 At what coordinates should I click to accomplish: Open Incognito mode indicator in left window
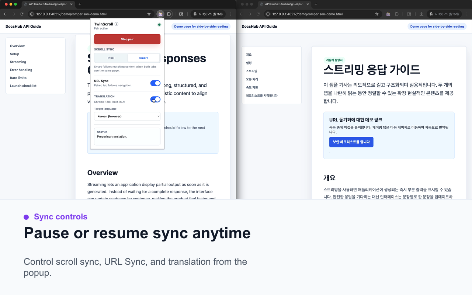208,14
